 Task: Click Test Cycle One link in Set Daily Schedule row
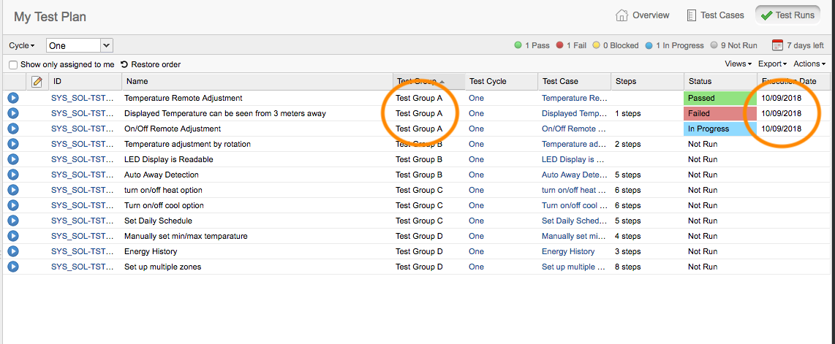(x=476, y=221)
